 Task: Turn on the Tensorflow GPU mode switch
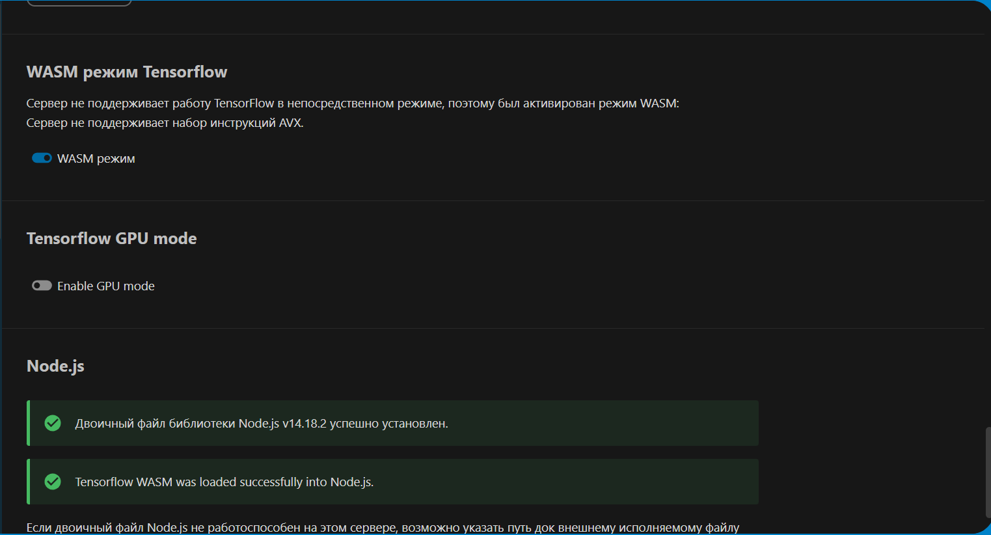pyautogui.click(x=42, y=285)
